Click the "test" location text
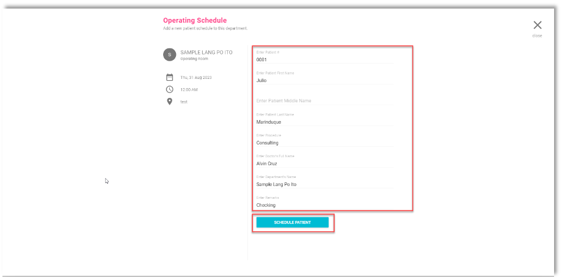Image resolution: width=562 pixels, height=279 pixels. click(x=184, y=102)
